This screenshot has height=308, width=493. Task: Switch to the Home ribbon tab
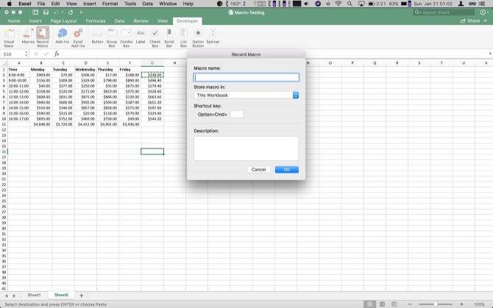14,21
